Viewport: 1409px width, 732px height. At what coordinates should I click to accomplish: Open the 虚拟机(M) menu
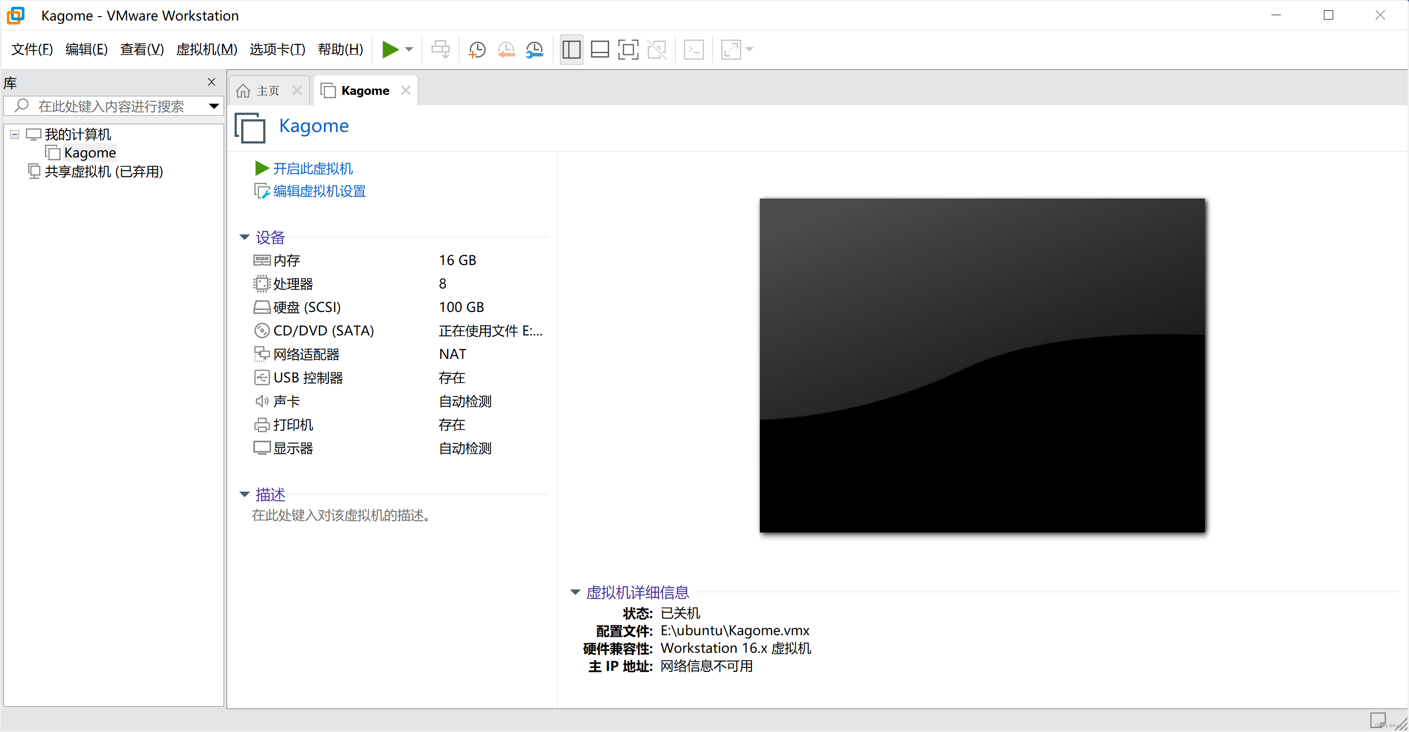click(207, 50)
